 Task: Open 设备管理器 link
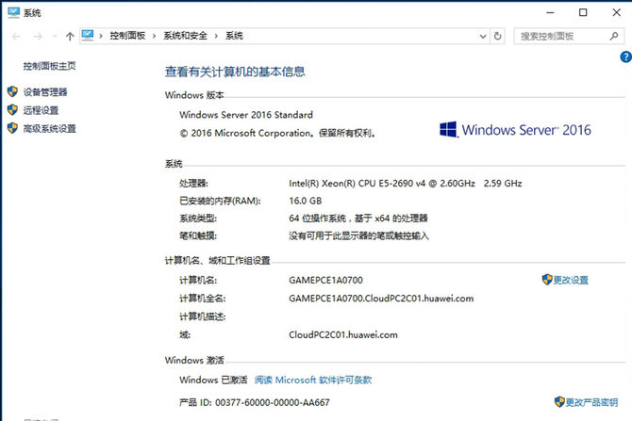(45, 92)
